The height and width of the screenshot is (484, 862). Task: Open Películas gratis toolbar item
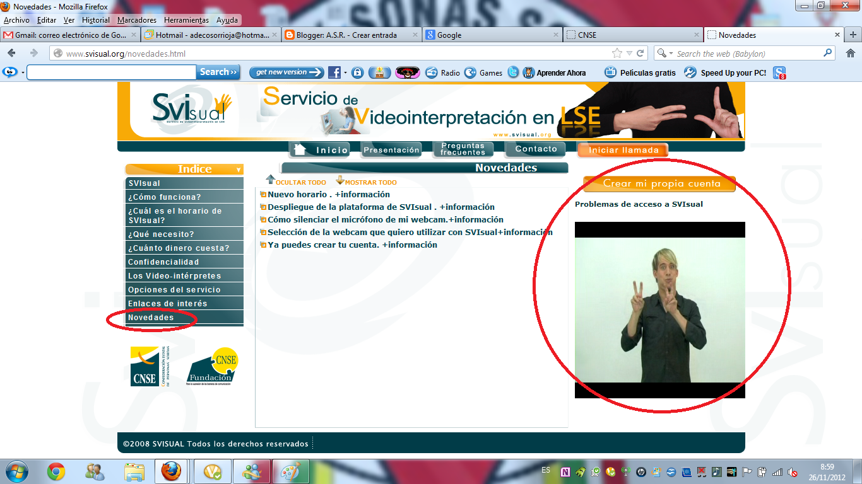(x=641, y=72)
